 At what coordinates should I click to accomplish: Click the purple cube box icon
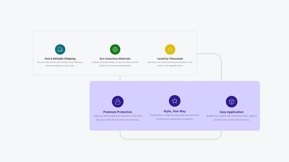tap(232, 102)
